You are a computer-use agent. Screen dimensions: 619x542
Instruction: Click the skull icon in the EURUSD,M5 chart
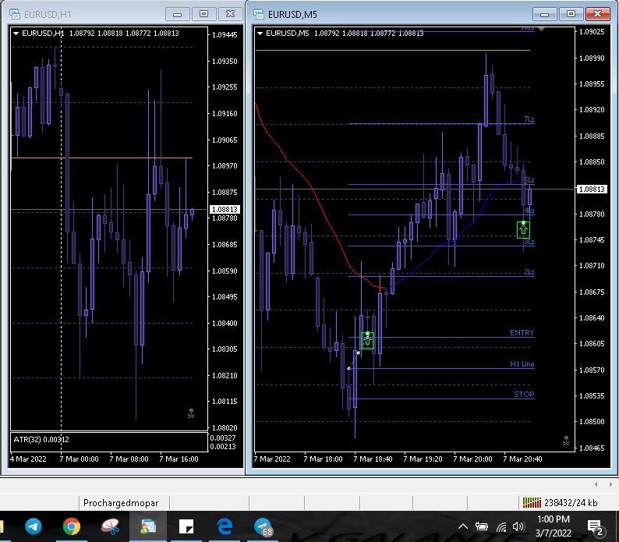coord(566,441)
